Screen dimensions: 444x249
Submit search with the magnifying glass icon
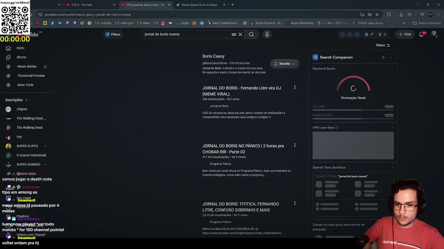tap(251, 34)
